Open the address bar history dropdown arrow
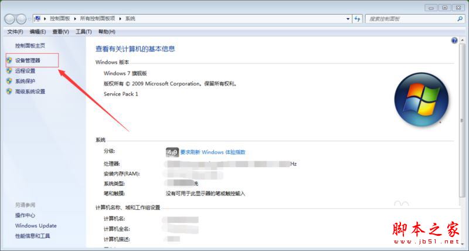The width and height of the screenshot is (469, 251). pos(348,19)
